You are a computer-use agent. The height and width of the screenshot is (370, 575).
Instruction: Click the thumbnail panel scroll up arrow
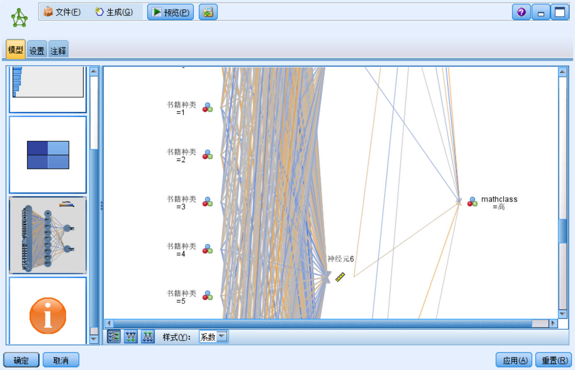coord(94,71)
